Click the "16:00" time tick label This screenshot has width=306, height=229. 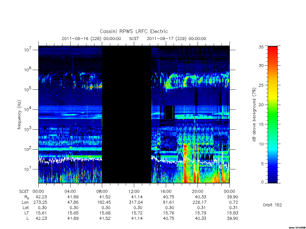[x=166, y=191]
